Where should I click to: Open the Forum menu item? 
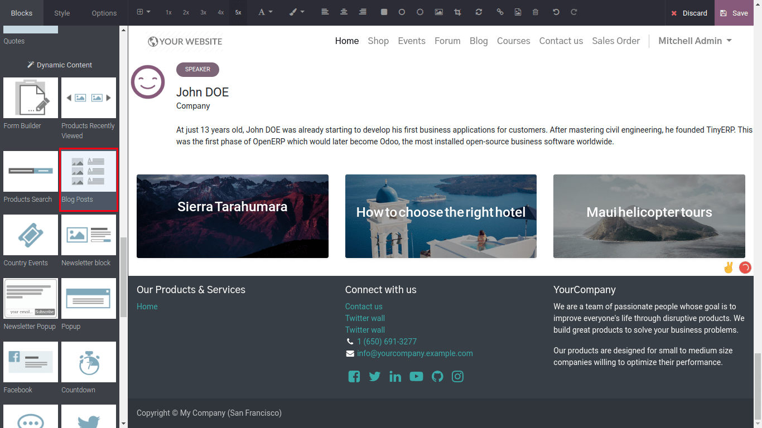pyautogui.click(x=447, y=41)
